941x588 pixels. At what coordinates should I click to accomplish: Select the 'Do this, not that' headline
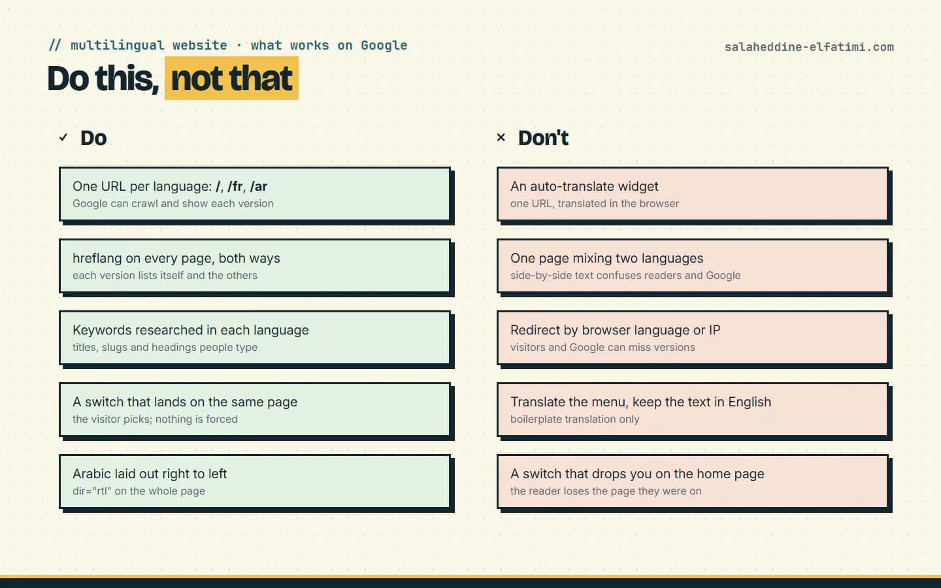(173, 78)
